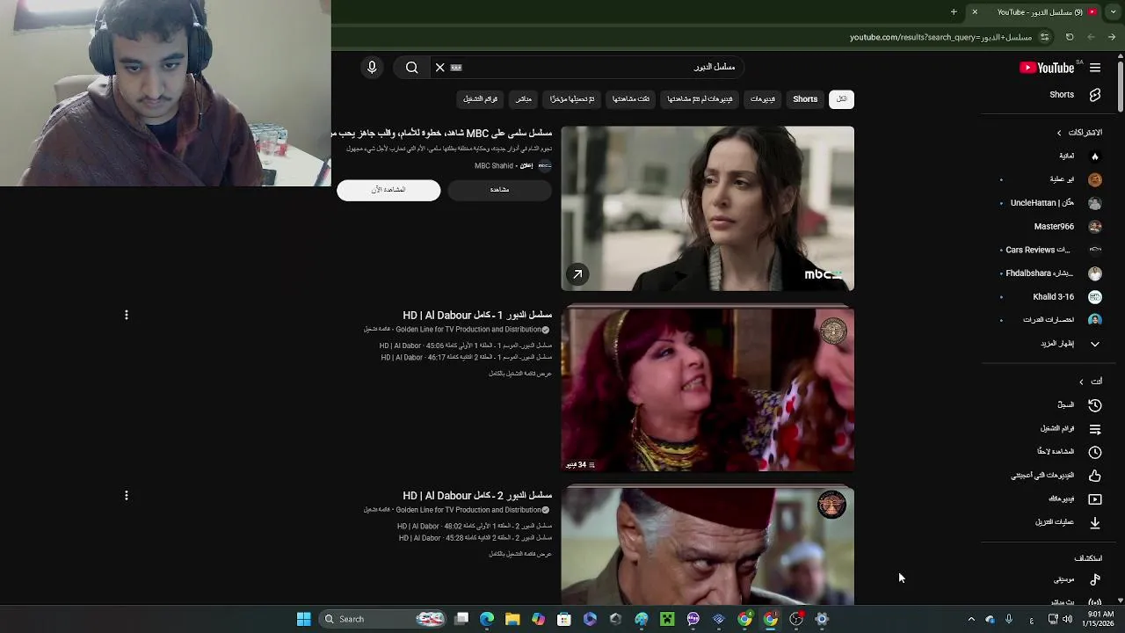1125x633 pixels.
Task: Go back using browser back arrow
Action: 1112,37
